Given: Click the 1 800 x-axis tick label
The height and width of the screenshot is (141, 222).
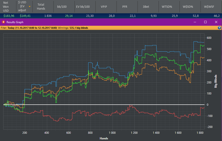Looking at the screenshot, I should click(x=200, y=133).
